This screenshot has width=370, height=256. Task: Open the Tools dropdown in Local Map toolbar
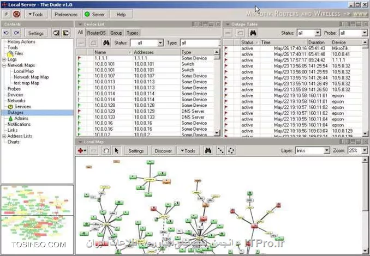pos(188,151)
